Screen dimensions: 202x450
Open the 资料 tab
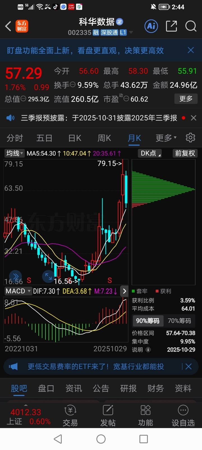click(183, 388)
